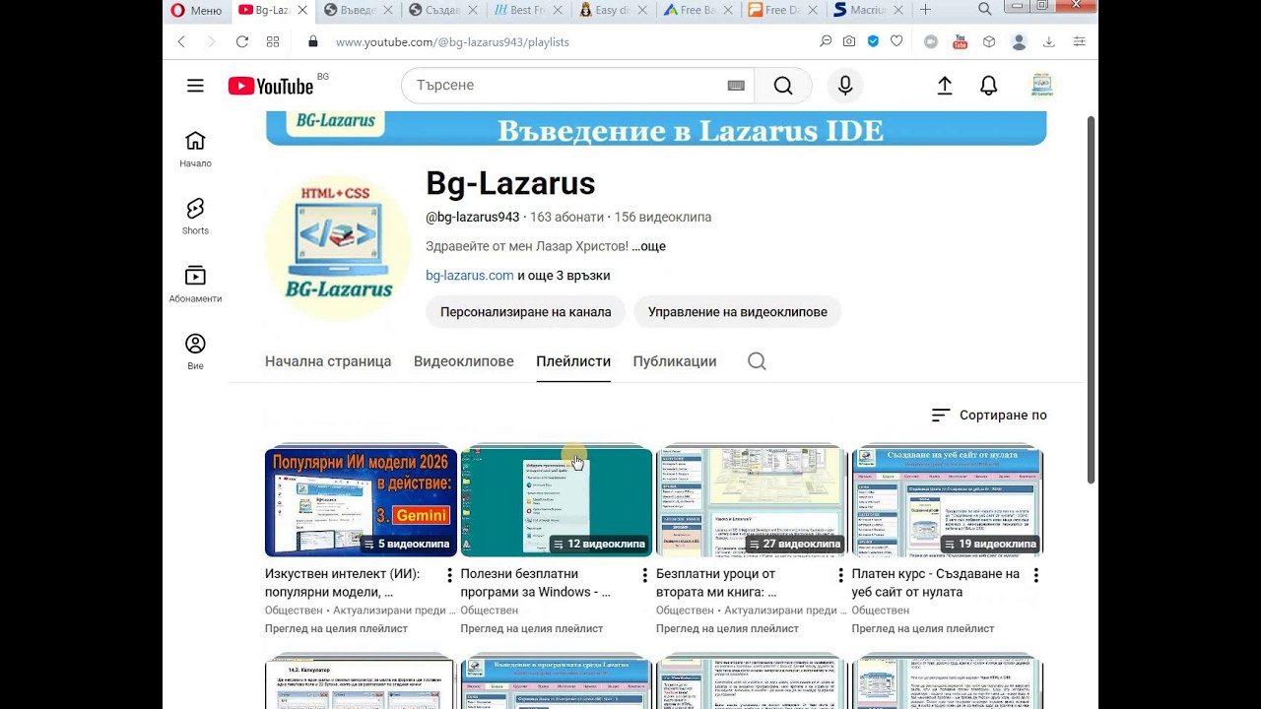Open Shorts from the sidebar
Viewport: 1261px width, 709px height.
195,217
